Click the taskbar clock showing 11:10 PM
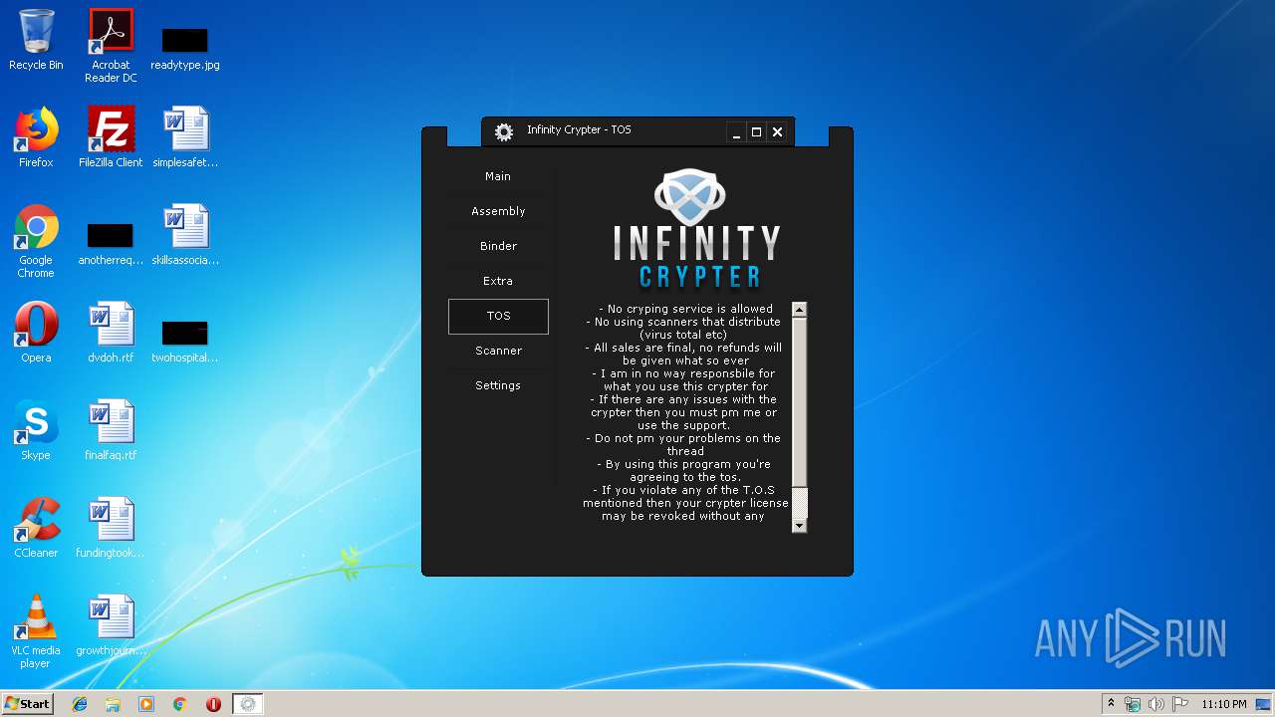This screenshot has width=1275, height=717. tap(1223, 704)
